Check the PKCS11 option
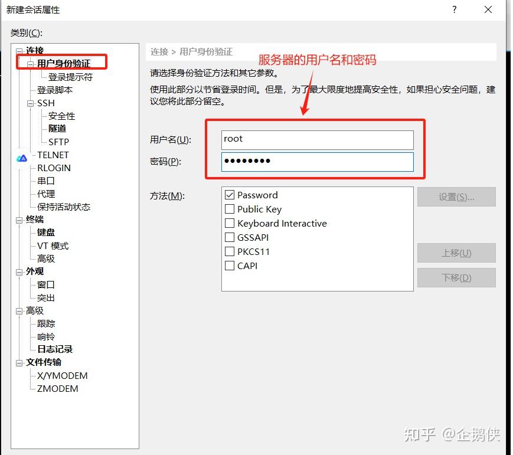Screen dimensions: 513x455 point(230,251)
